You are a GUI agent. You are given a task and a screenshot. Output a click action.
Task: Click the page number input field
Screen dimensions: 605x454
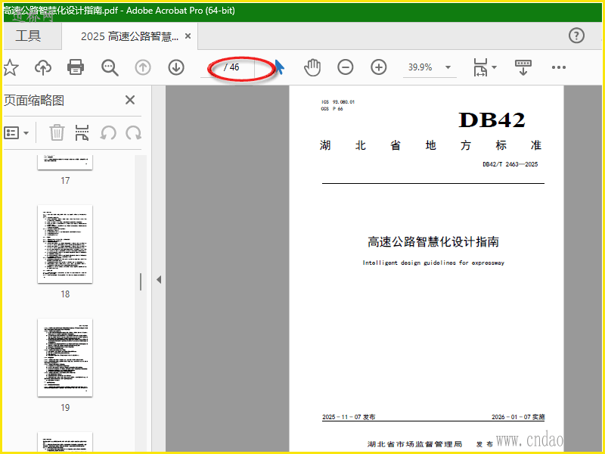pos(210,67)
